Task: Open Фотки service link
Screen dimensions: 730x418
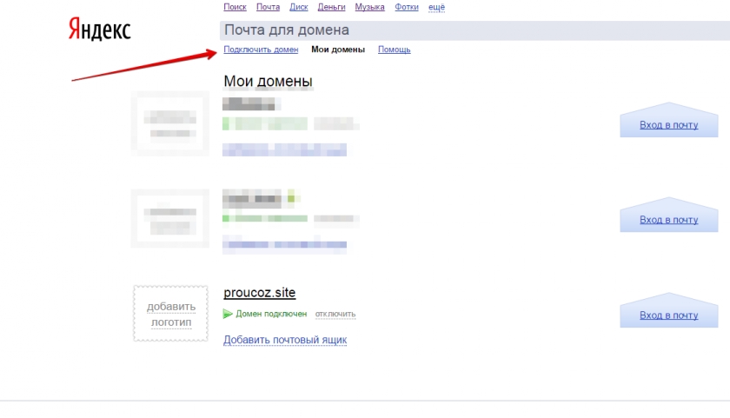Action: 406,7
